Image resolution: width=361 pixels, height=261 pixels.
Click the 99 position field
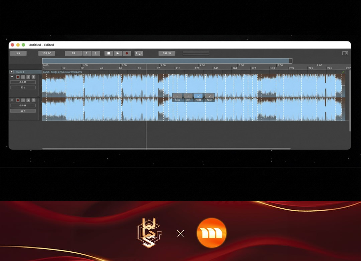point(73,53)
